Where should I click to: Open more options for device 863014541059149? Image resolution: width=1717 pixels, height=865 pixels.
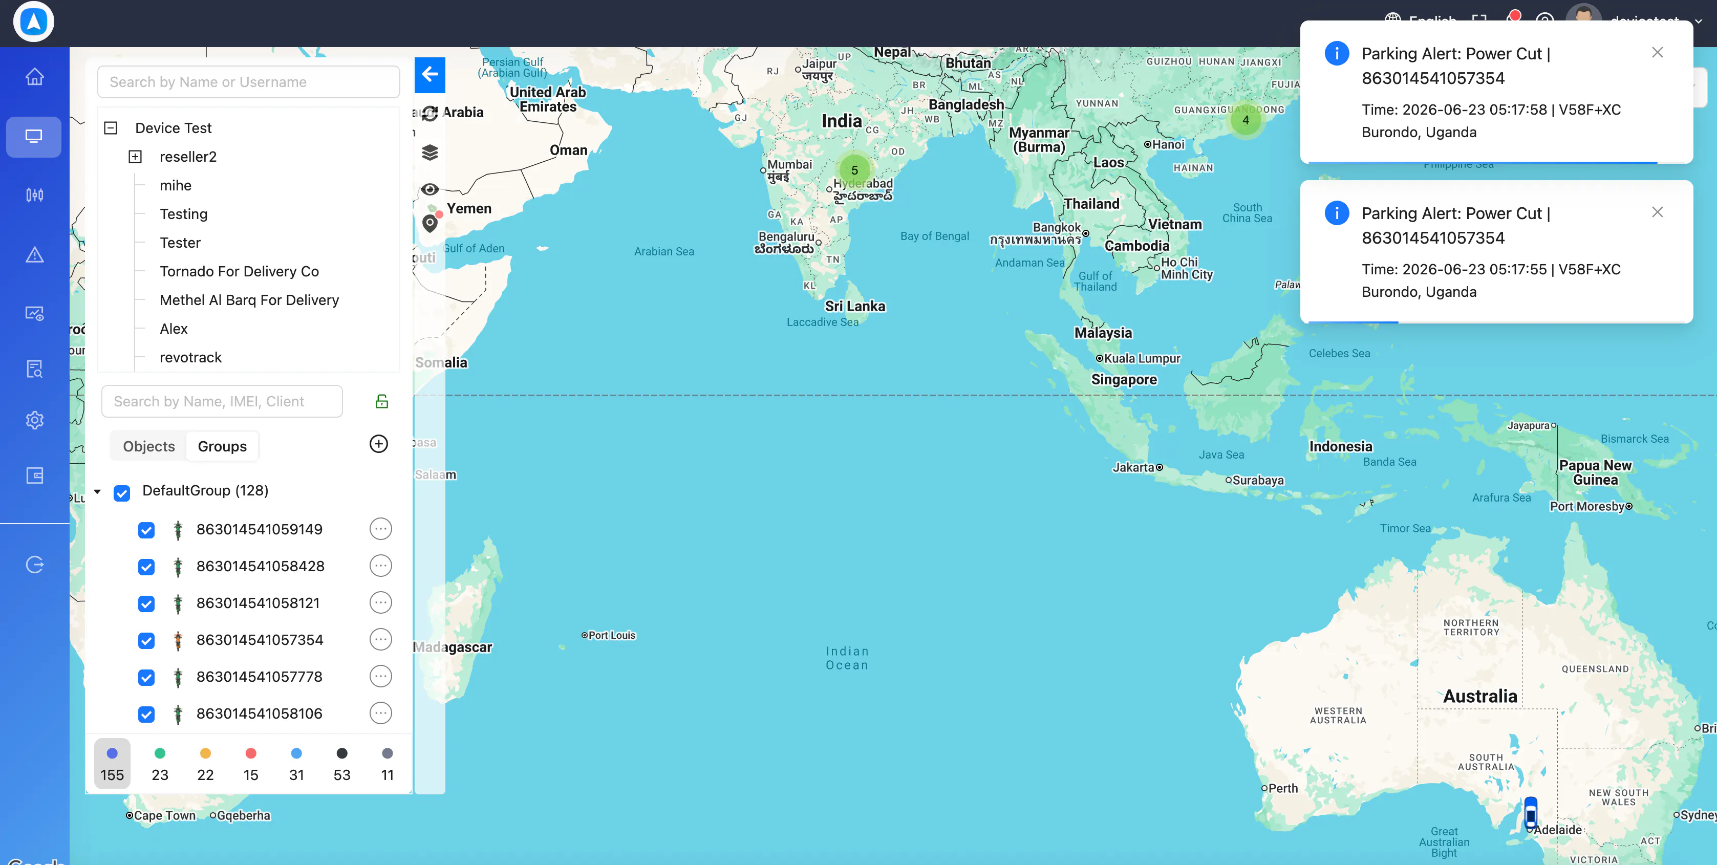pos(380,529)
